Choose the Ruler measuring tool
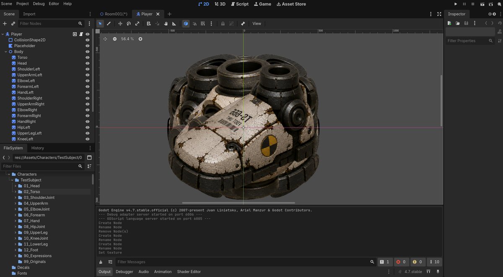The height and width of the screenshot is (277, 503). pos(174,24)
